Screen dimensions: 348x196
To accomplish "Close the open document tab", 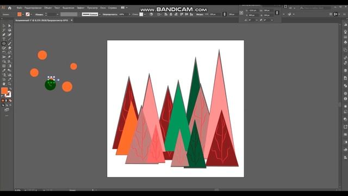I will (71, 20).
